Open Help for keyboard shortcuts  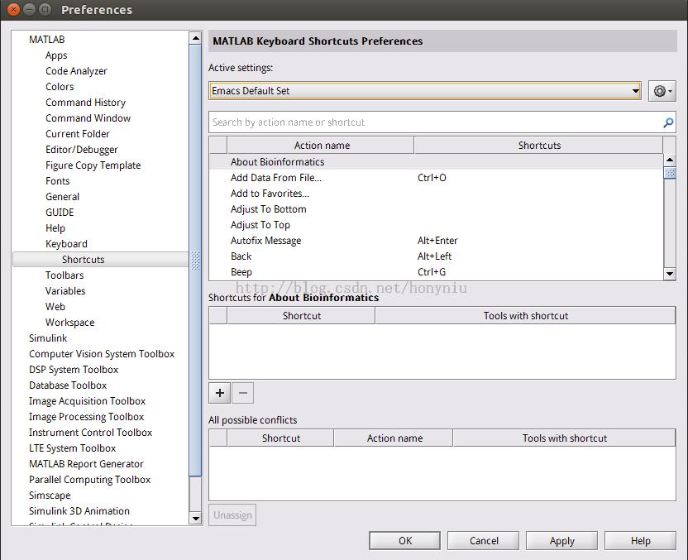[640, 541]
